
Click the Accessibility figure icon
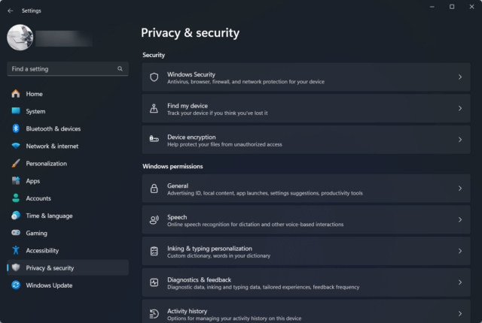click(x=16, y=250)
